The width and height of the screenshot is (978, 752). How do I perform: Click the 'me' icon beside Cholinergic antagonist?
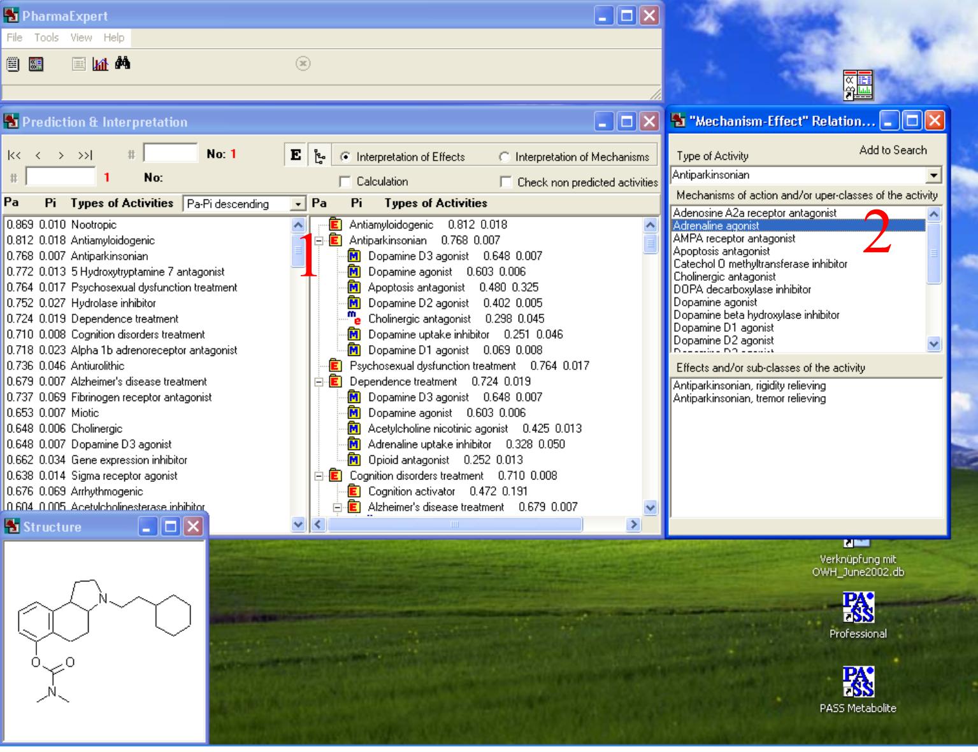(x=354, y=318)
